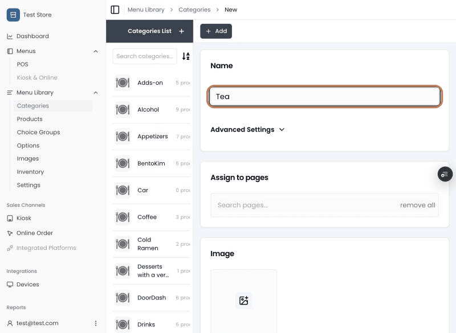
Task: Open Kiosk & Online menu
Action: pos(37,77)
